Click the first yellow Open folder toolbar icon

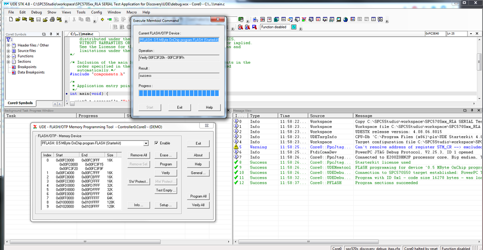click(17, 19)
